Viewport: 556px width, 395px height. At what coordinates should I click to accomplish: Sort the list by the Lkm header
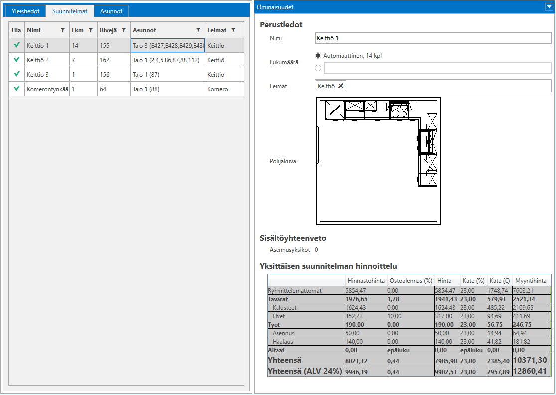pos(78,30)
